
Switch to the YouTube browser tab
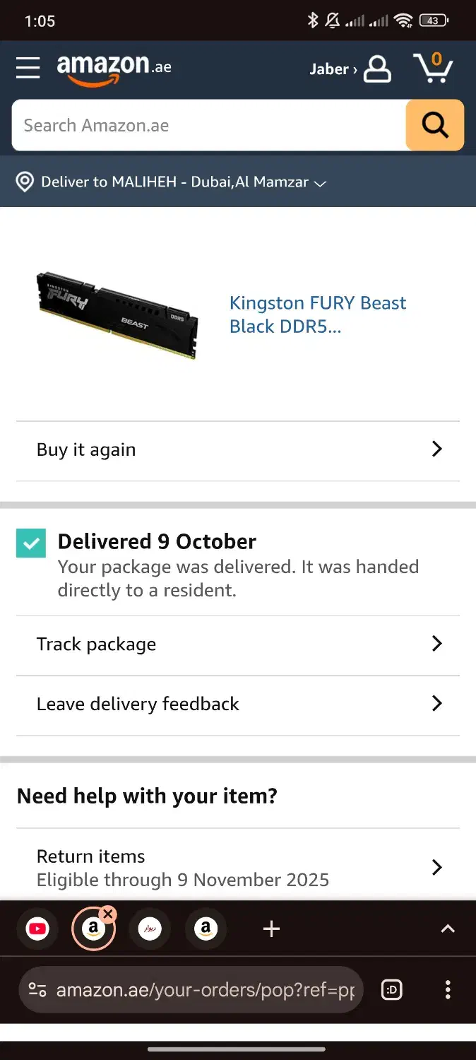[37, 929]
